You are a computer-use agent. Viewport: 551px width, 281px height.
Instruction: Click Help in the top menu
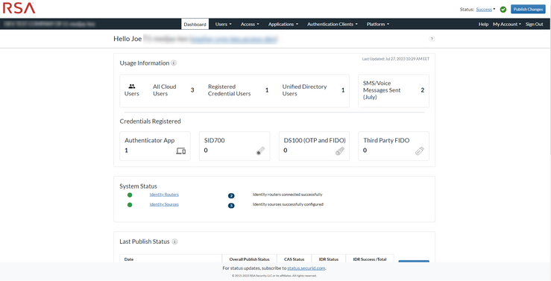click(483, 25)
